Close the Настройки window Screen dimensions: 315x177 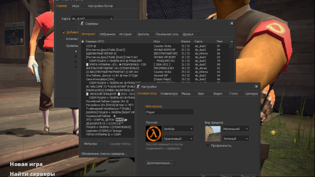[256, 86]
